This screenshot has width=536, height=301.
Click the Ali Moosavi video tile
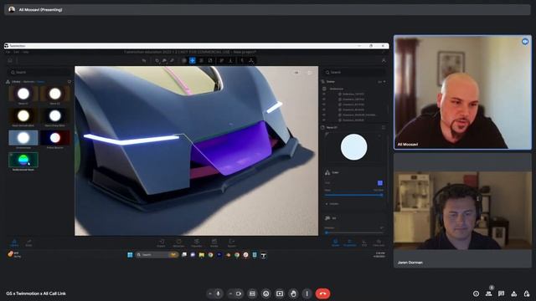point(462,93)
